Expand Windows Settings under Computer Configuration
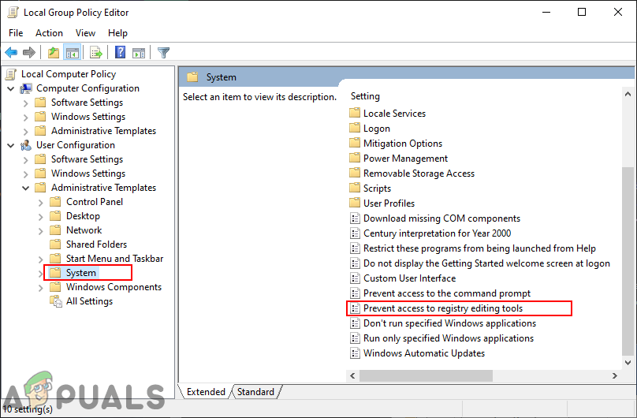637x418 pixels. click(25, 118)
